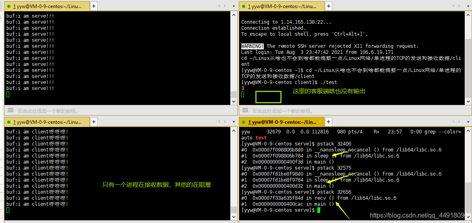Viewport: 472px width, 223px height.
Task: Click scrollbar thumb in SSH login pane
Action: (x=468, y=68)
